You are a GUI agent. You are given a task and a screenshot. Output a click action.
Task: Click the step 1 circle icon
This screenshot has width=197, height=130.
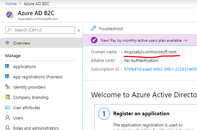tap(104, 114)
